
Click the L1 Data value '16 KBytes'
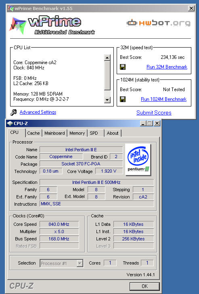pyautogui.click(x=134, y=224)
